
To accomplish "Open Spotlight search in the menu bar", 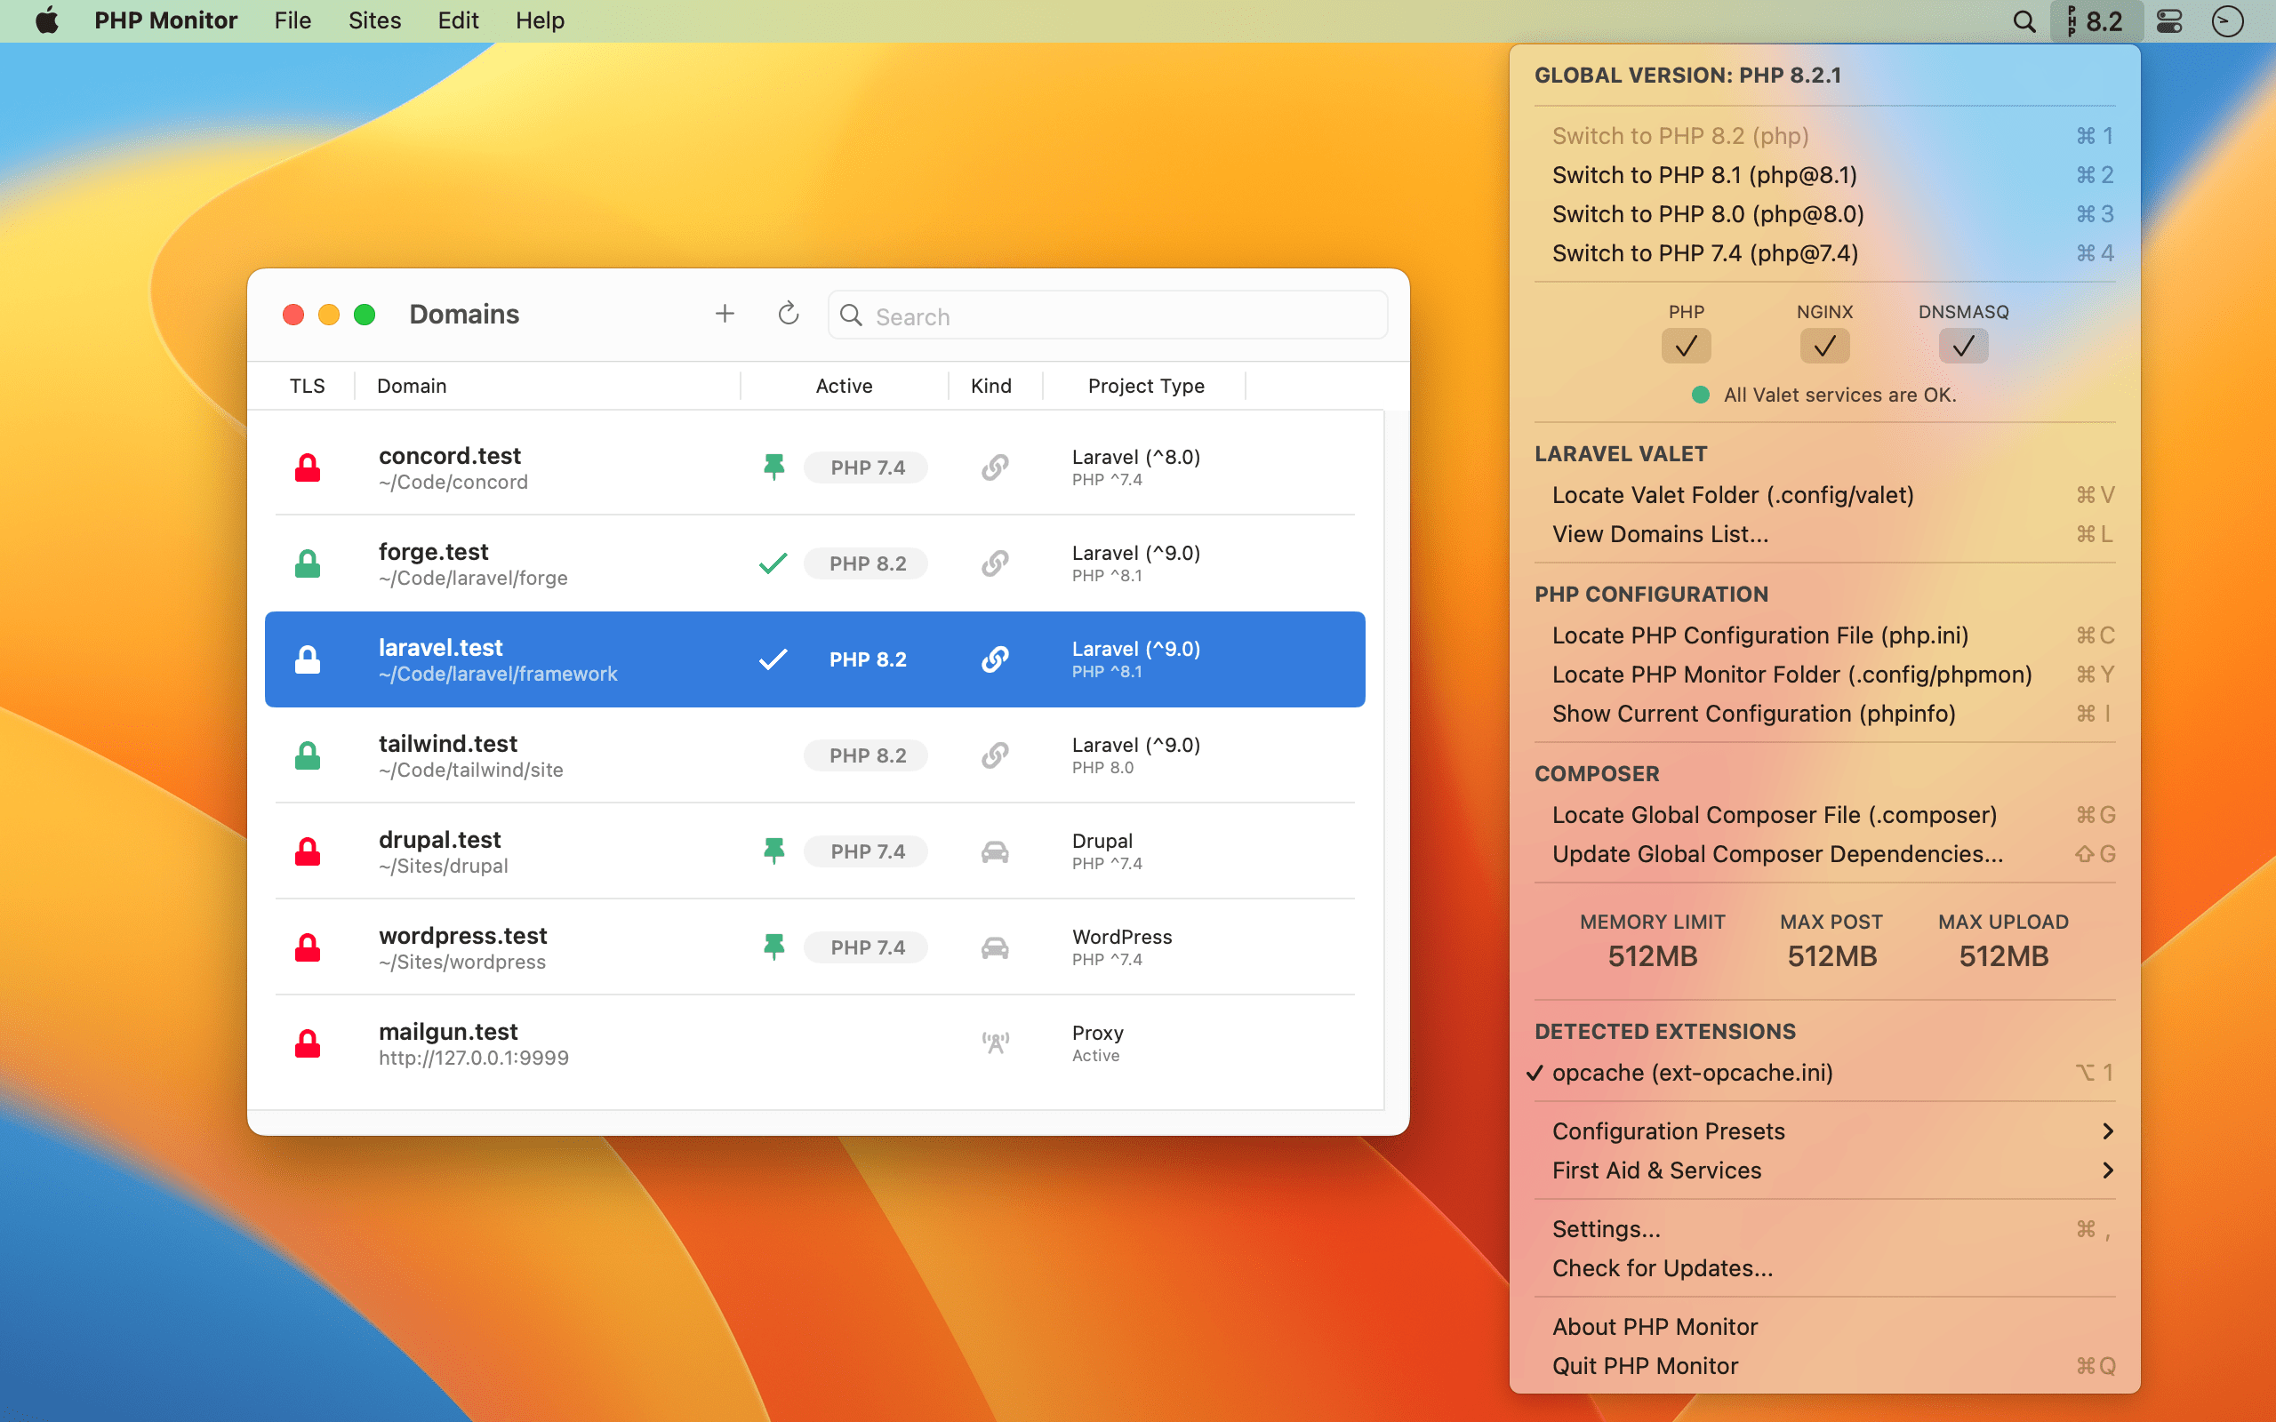I will point(2024,20).
